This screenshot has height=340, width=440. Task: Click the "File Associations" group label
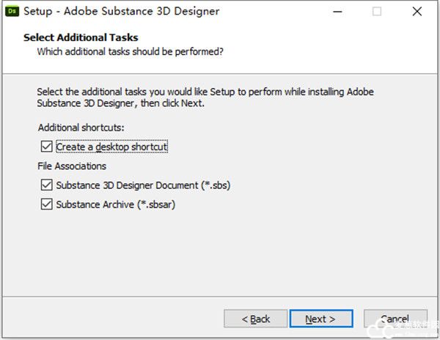point(72,166)
